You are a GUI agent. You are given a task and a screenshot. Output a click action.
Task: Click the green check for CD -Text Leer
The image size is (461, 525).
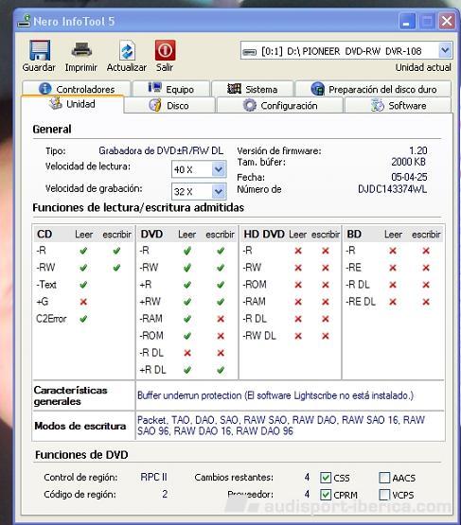[x=83, y=285]
